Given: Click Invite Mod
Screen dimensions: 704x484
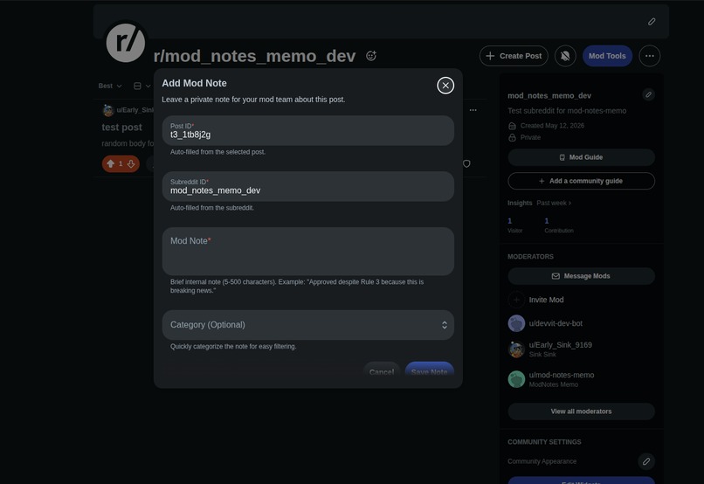Looking at the screenshot, I should 546,300.
